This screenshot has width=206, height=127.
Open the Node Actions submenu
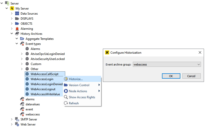[x=82, y=91]
